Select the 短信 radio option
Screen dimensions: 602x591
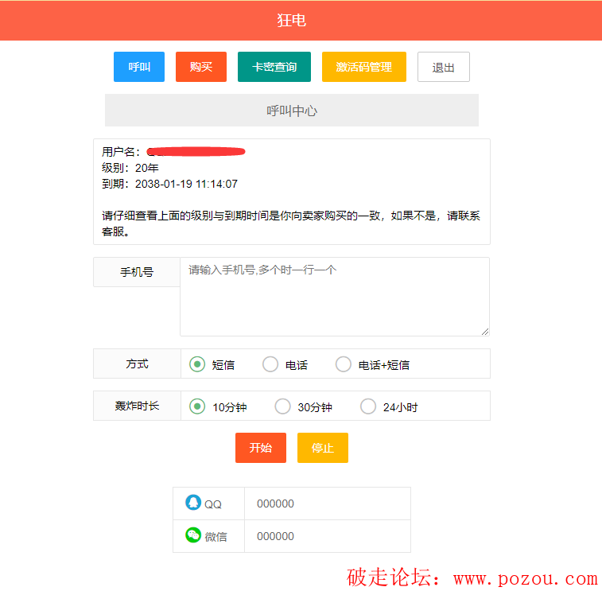pyautogui.click(x=197, y=364)
